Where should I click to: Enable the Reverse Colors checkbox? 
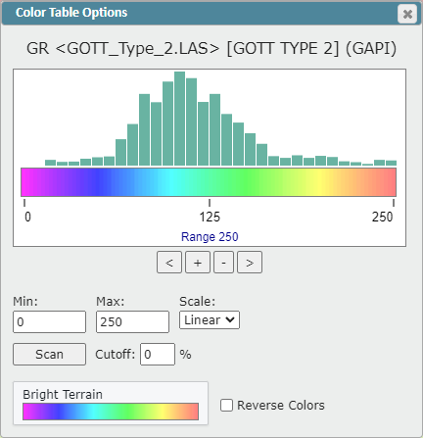226,406
